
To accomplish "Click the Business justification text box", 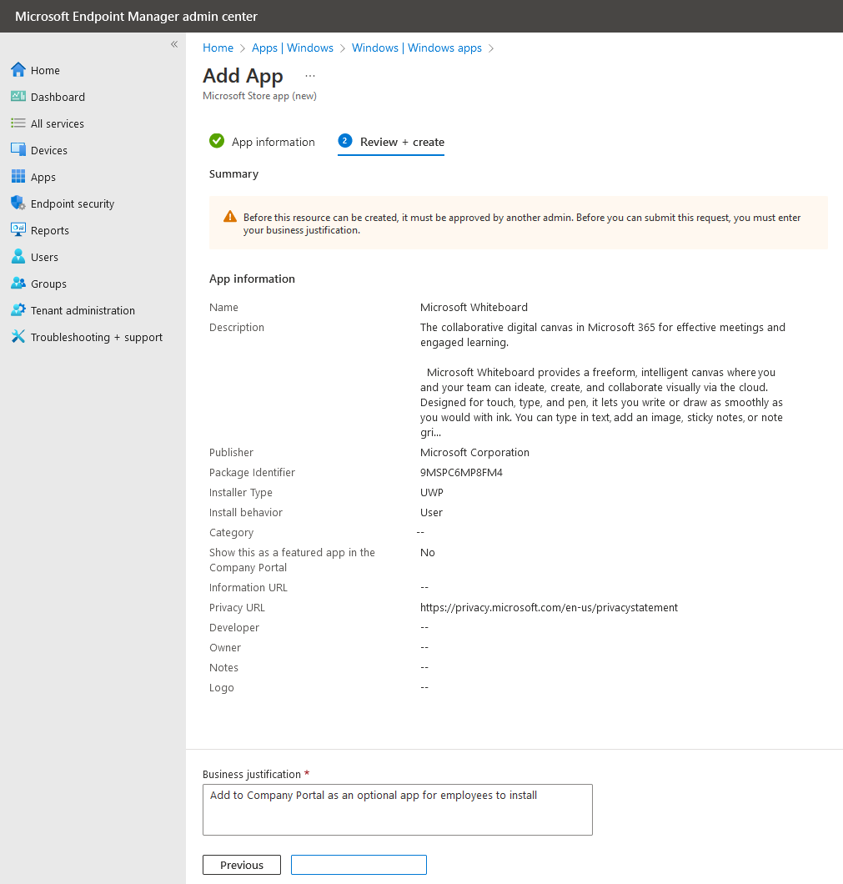I will [397, 809].
